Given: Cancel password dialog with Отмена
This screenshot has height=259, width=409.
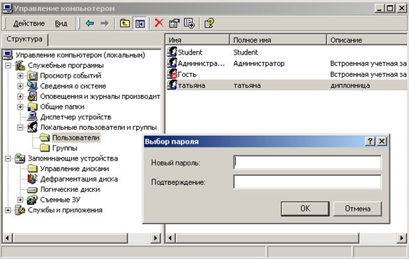Looking at the screenshot, I should 357,209.
